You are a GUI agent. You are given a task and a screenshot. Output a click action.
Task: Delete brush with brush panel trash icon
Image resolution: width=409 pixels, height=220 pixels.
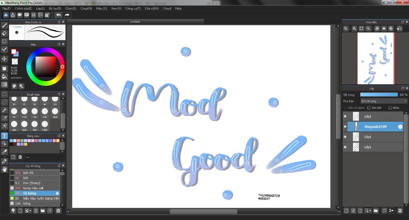[x=58, y=210]
